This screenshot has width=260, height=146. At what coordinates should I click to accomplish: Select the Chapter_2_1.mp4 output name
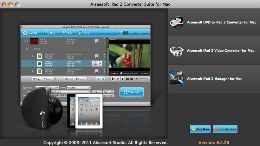click(74, 54)
